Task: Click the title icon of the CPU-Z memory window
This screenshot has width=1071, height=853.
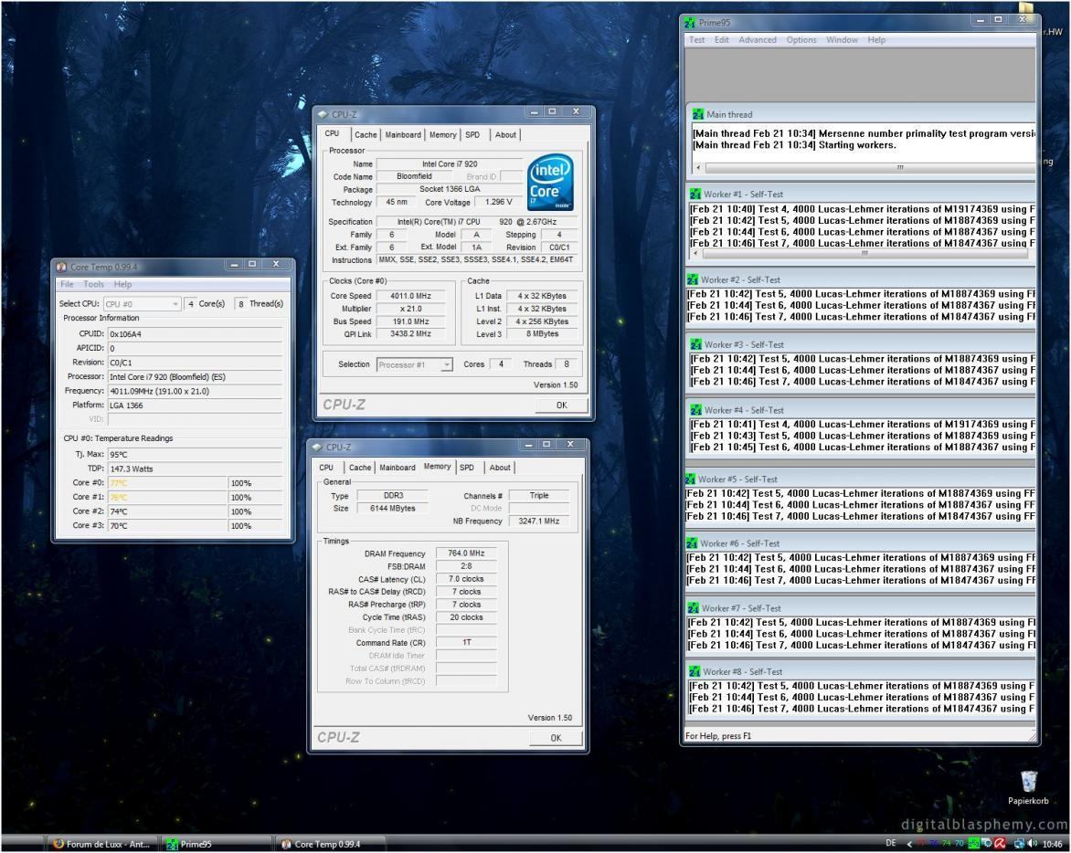Action: tap(317, 447)
